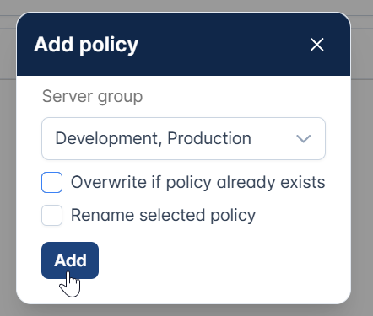Expand the Server group chevron arrow

click(304, 138)
